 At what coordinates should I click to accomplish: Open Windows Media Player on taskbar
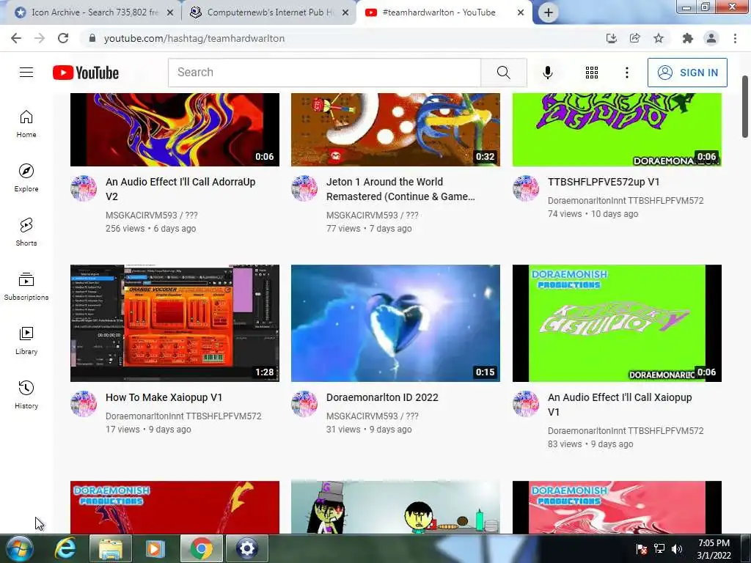[x=155, y=548]
